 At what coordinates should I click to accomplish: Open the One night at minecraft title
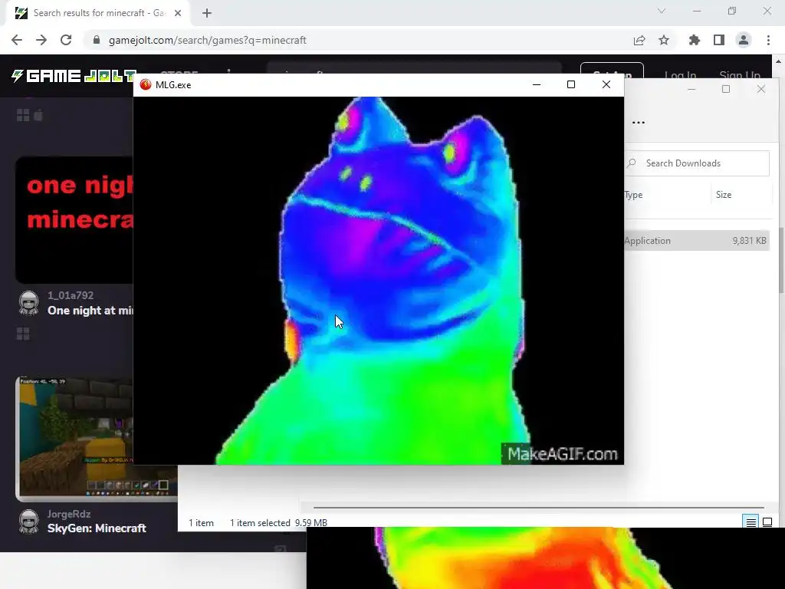[x=90, y=311]
